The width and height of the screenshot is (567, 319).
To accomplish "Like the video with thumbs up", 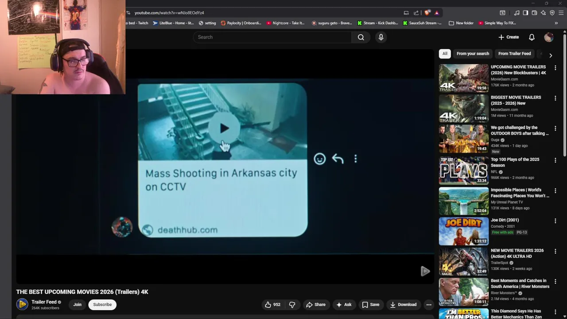I will coord(272,305).
